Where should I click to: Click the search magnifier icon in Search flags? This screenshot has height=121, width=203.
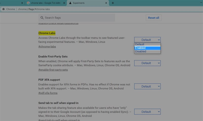(x=42, y=18)
